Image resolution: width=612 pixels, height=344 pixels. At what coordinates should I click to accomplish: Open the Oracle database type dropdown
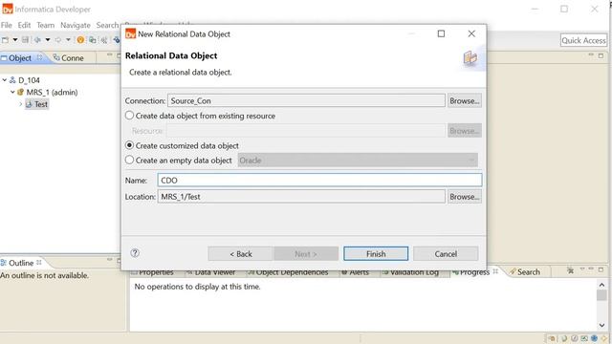pos(358,161)
